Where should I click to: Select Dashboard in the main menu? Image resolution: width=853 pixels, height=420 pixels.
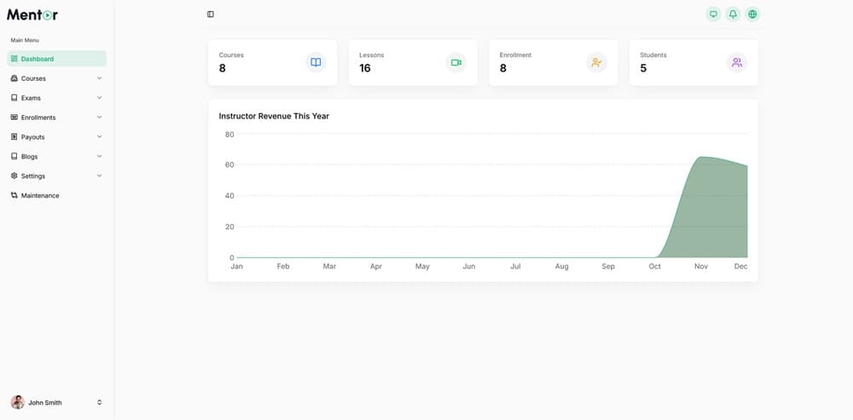tap(56, 59)
